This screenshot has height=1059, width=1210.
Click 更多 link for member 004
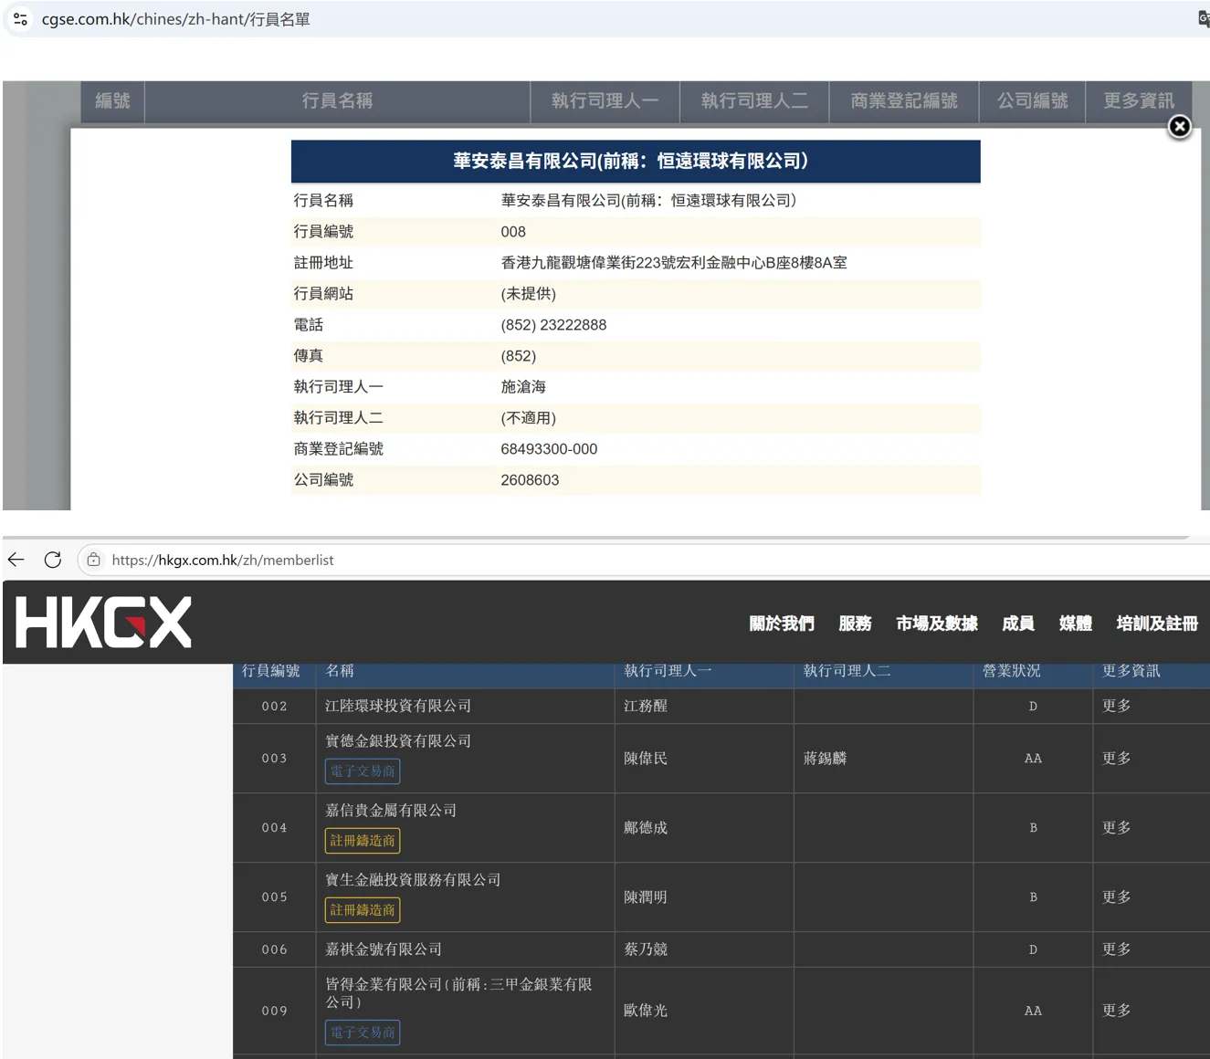click(x=1116, y=827)
